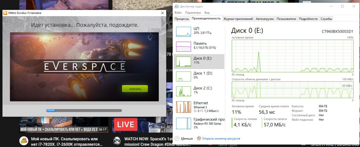360x147 pixels.
Task: Click the installation progress bar
Action: tap(84, 111)
